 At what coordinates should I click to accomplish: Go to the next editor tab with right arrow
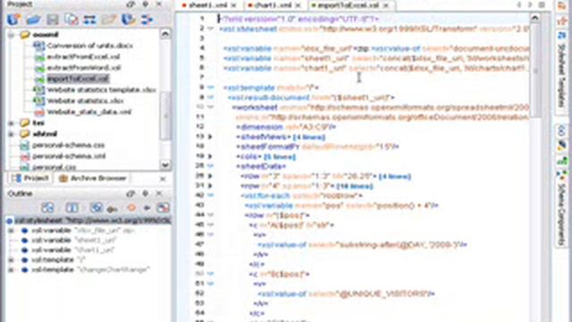tap(530, 5)
